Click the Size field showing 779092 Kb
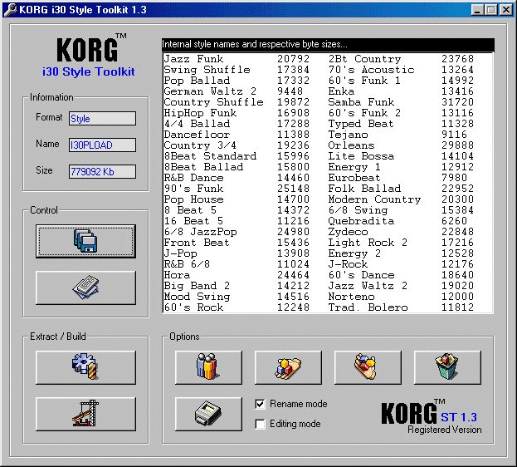Viewport: 517px width, 467px height. (102, 172)
